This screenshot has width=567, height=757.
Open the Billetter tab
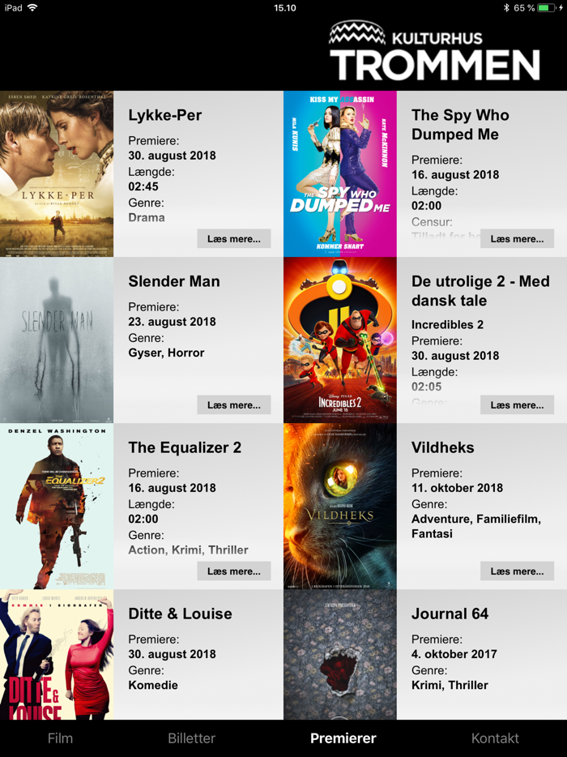point(192,738)
